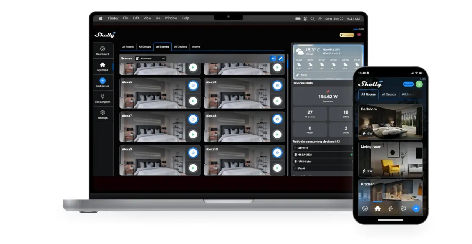Click the blue plus button in Scenes header
472x244 pixels.
(273, 58)
